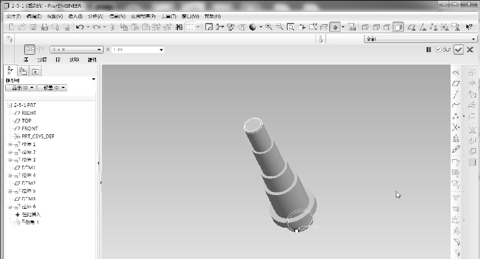Screen dimensions: 480x259
Task: Open the chamfer scheme dropdown
Action: pos(76,50)
